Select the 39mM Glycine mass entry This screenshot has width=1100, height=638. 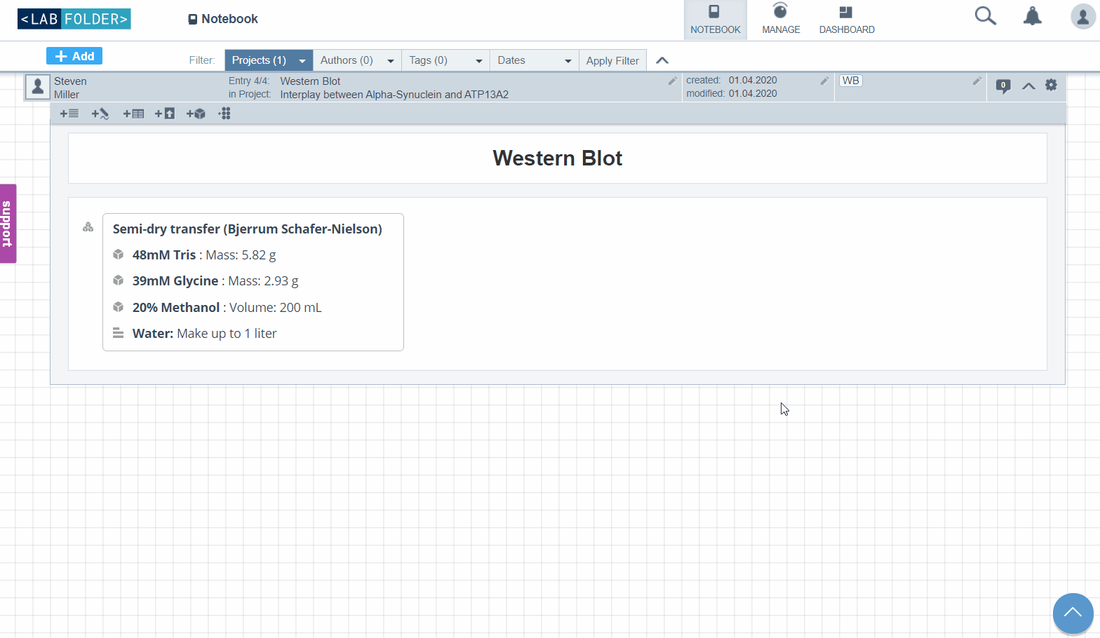pyautogui.click(x=215, y=281)
